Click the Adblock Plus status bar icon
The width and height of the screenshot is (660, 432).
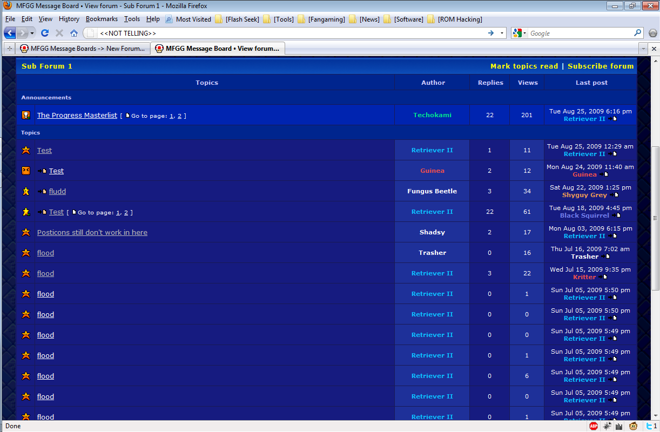click(x=594, y=426)
